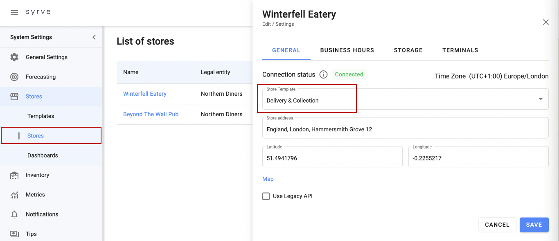
Task: Enable the Use Legacy API checkbox
Action: [266, 196]
